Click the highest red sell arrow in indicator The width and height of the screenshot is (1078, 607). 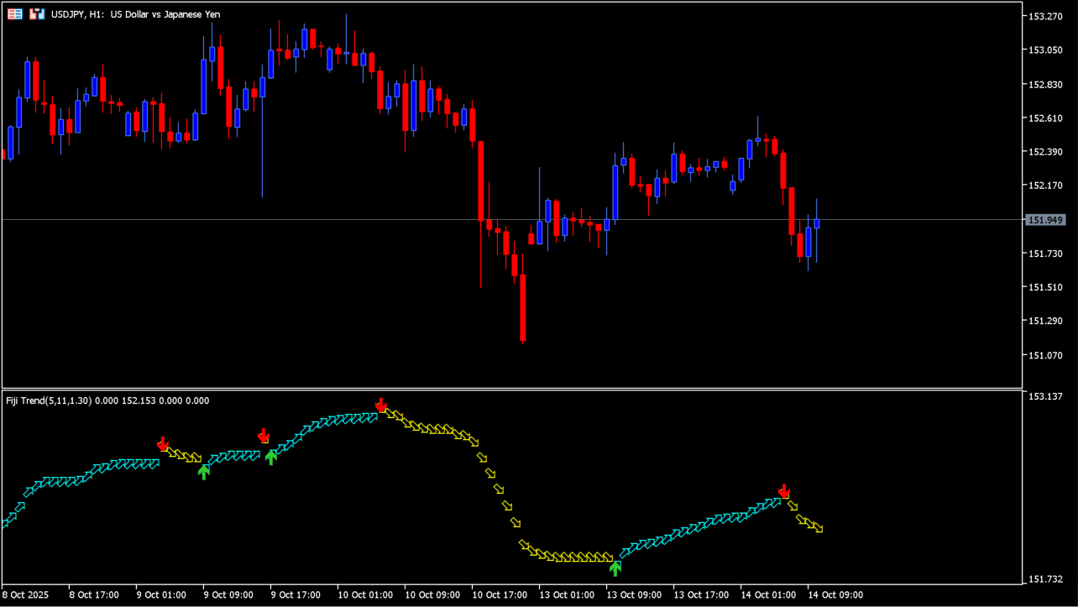(x=380, y=405)
